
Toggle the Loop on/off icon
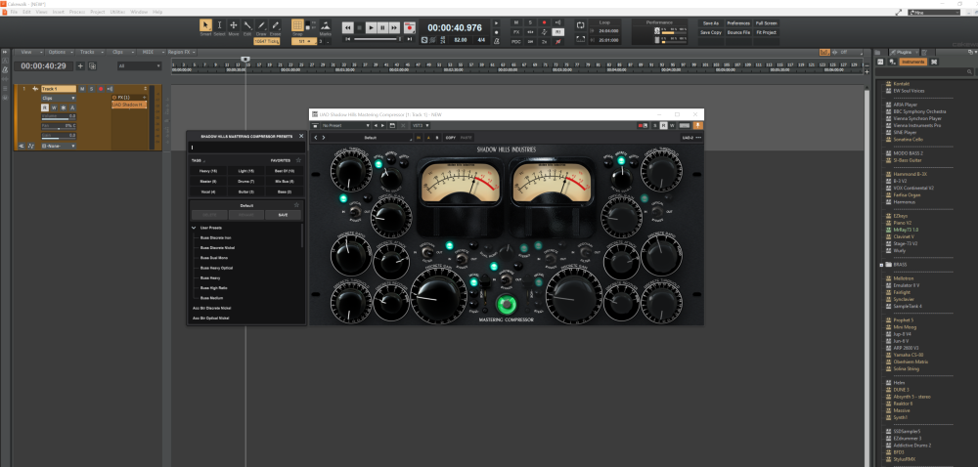point(581,25)
